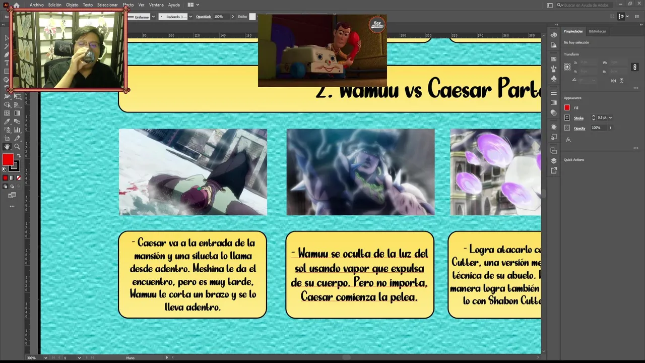Image resolution: width=645 pixels, height=363 pixels.
Task: Open the stroke weight dropdown in Properties
Action: click(610, 117)
